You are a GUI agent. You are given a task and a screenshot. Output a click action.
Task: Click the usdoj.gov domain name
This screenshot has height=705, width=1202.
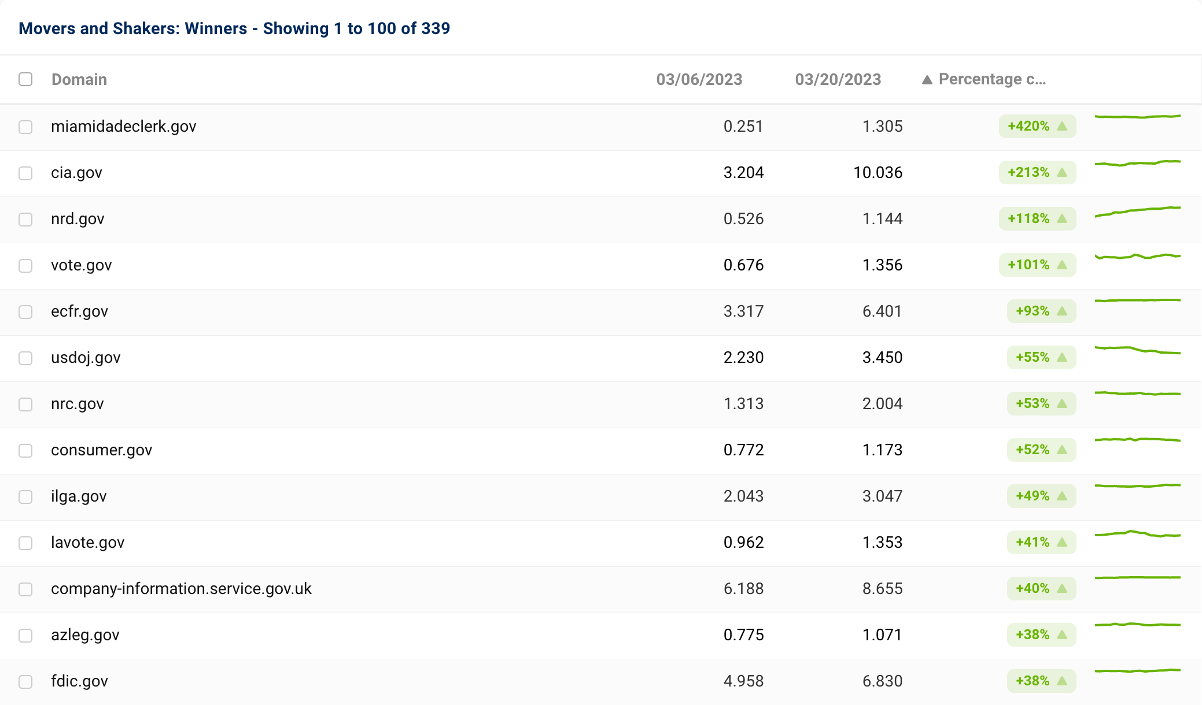point(86,357)
